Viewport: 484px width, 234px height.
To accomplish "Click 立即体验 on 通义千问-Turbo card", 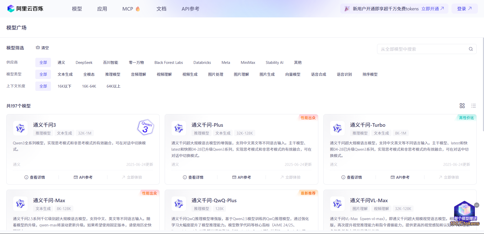I will click(449, 177).
